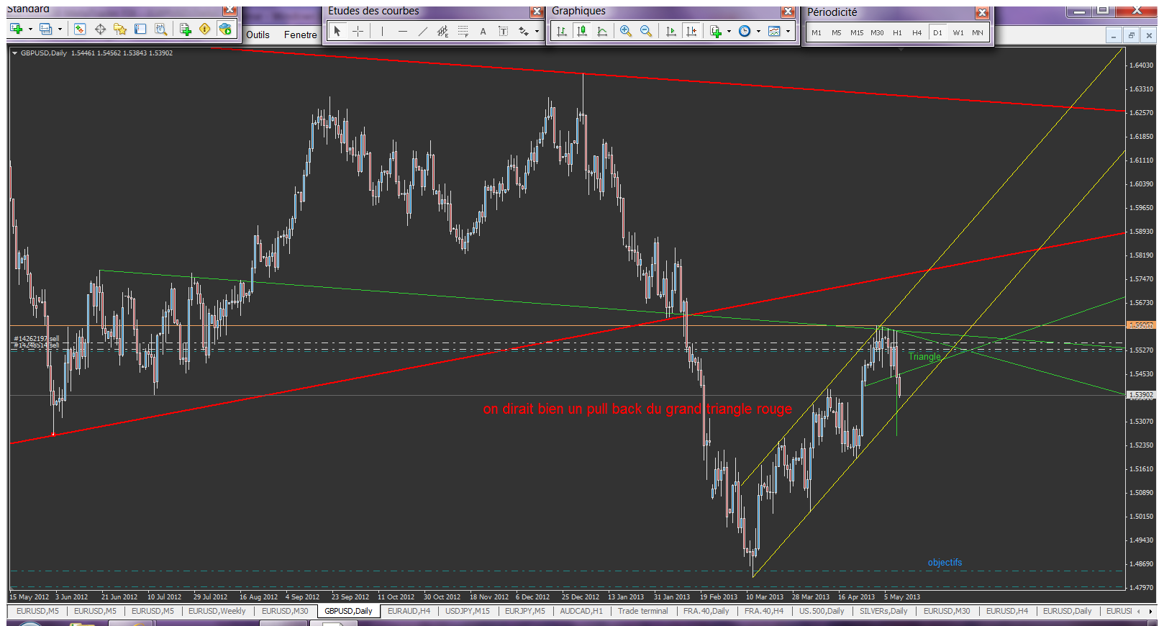Switch chart to Bar Chart style

(x=562, y=31)
